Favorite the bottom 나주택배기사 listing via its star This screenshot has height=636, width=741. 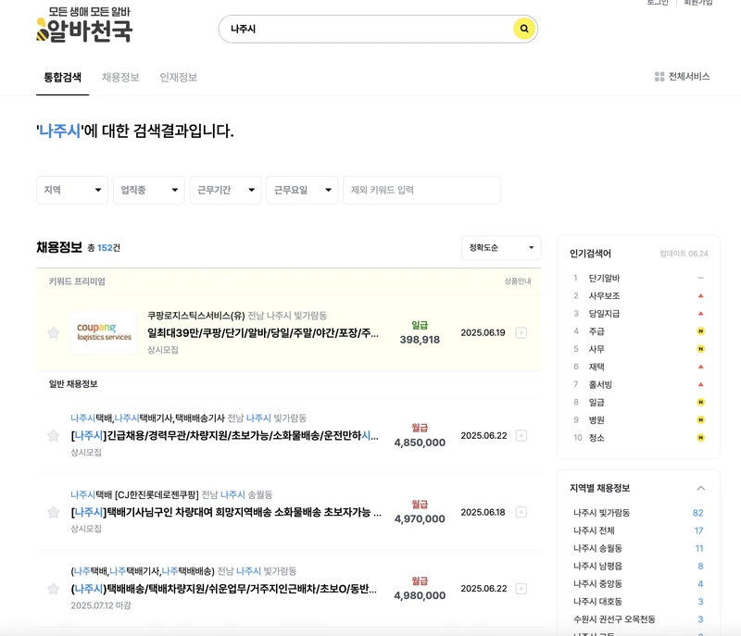(x=52, y=591)
